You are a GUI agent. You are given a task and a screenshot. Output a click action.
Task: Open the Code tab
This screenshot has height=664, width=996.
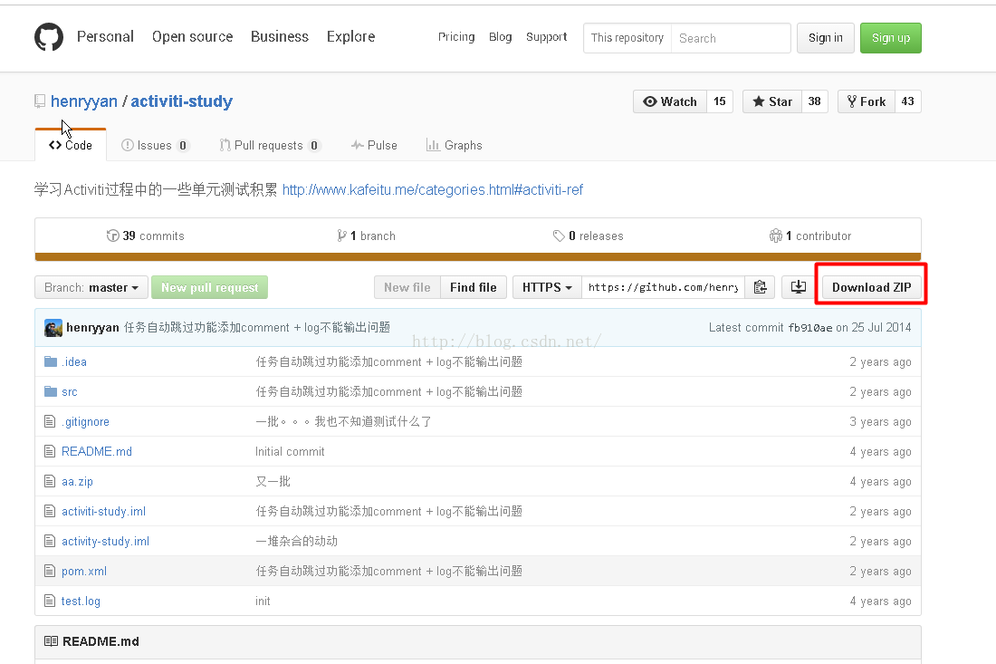(x=71, y=145)
